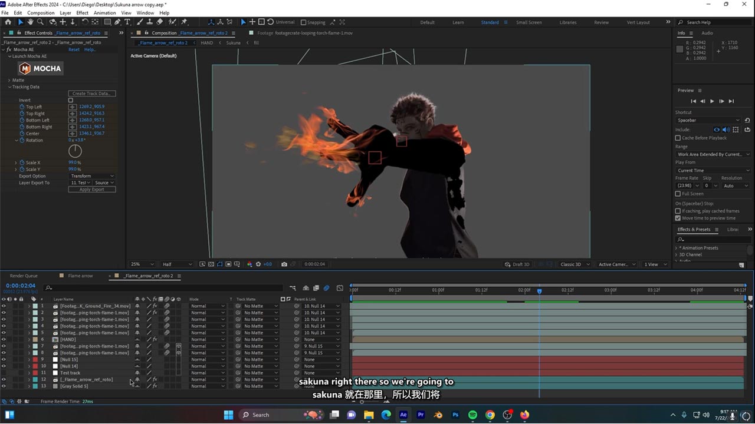Enable the Full Screen checkbox in the Preview panel

678,194
